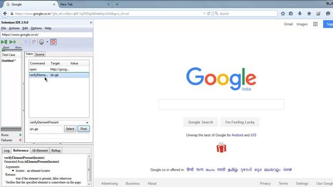333x187 pixels.
Task: Click the red gift box doodle
Action: (221, 148)
